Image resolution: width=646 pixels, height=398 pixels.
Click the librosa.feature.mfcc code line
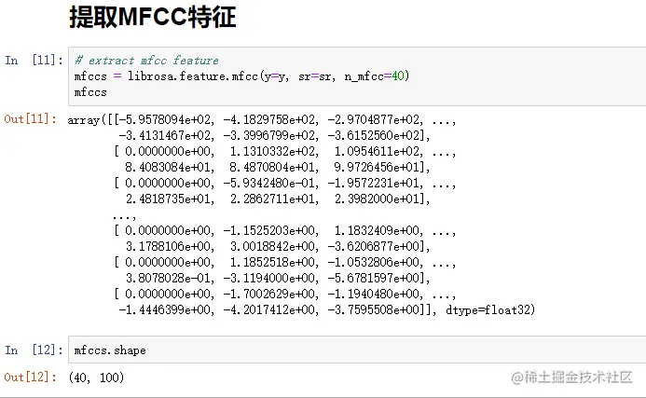click(x=241, y=76)
